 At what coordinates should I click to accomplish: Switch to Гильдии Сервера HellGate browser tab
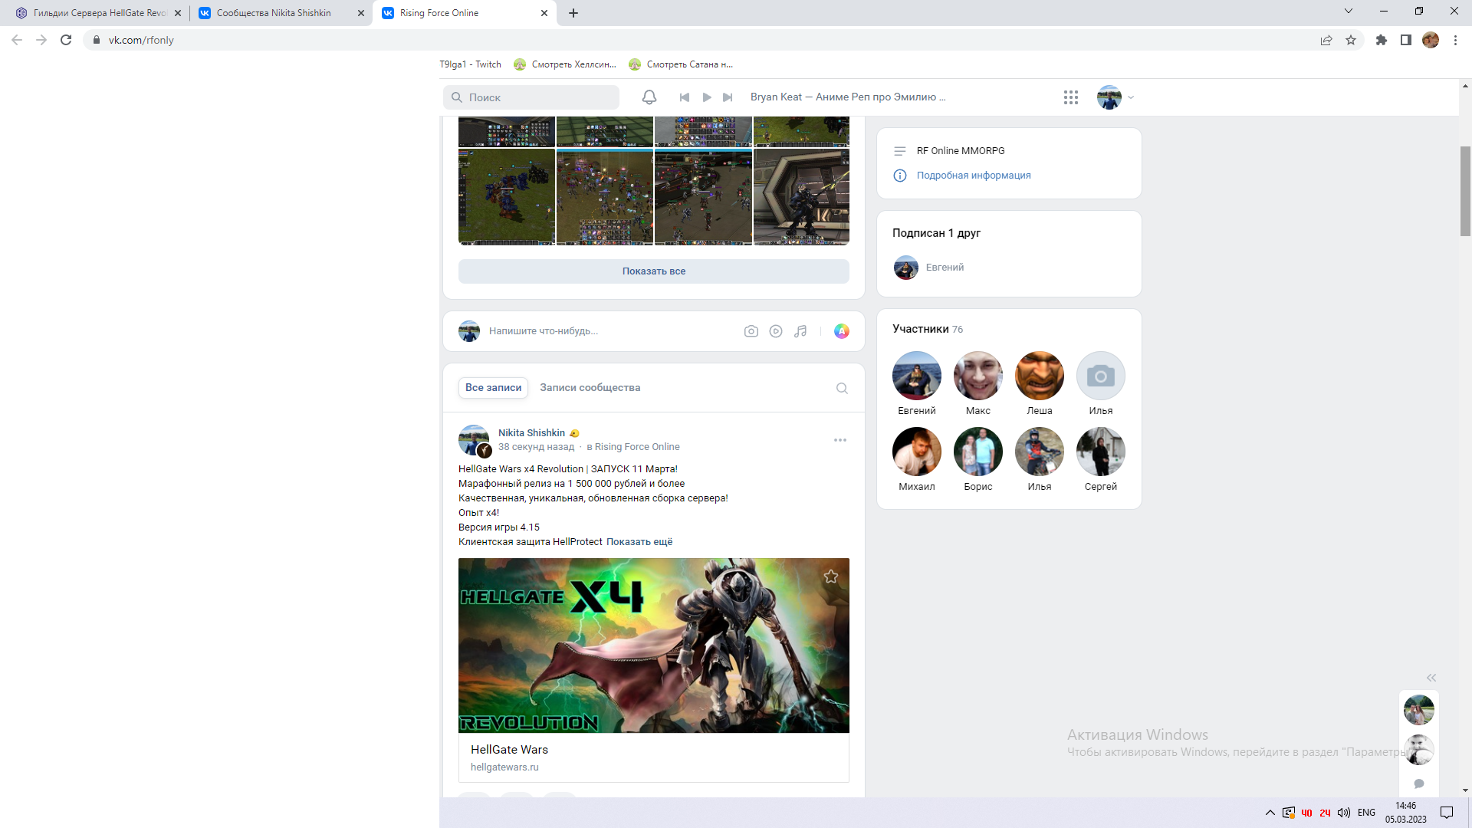pyautogui.click(x=99, y=13)
